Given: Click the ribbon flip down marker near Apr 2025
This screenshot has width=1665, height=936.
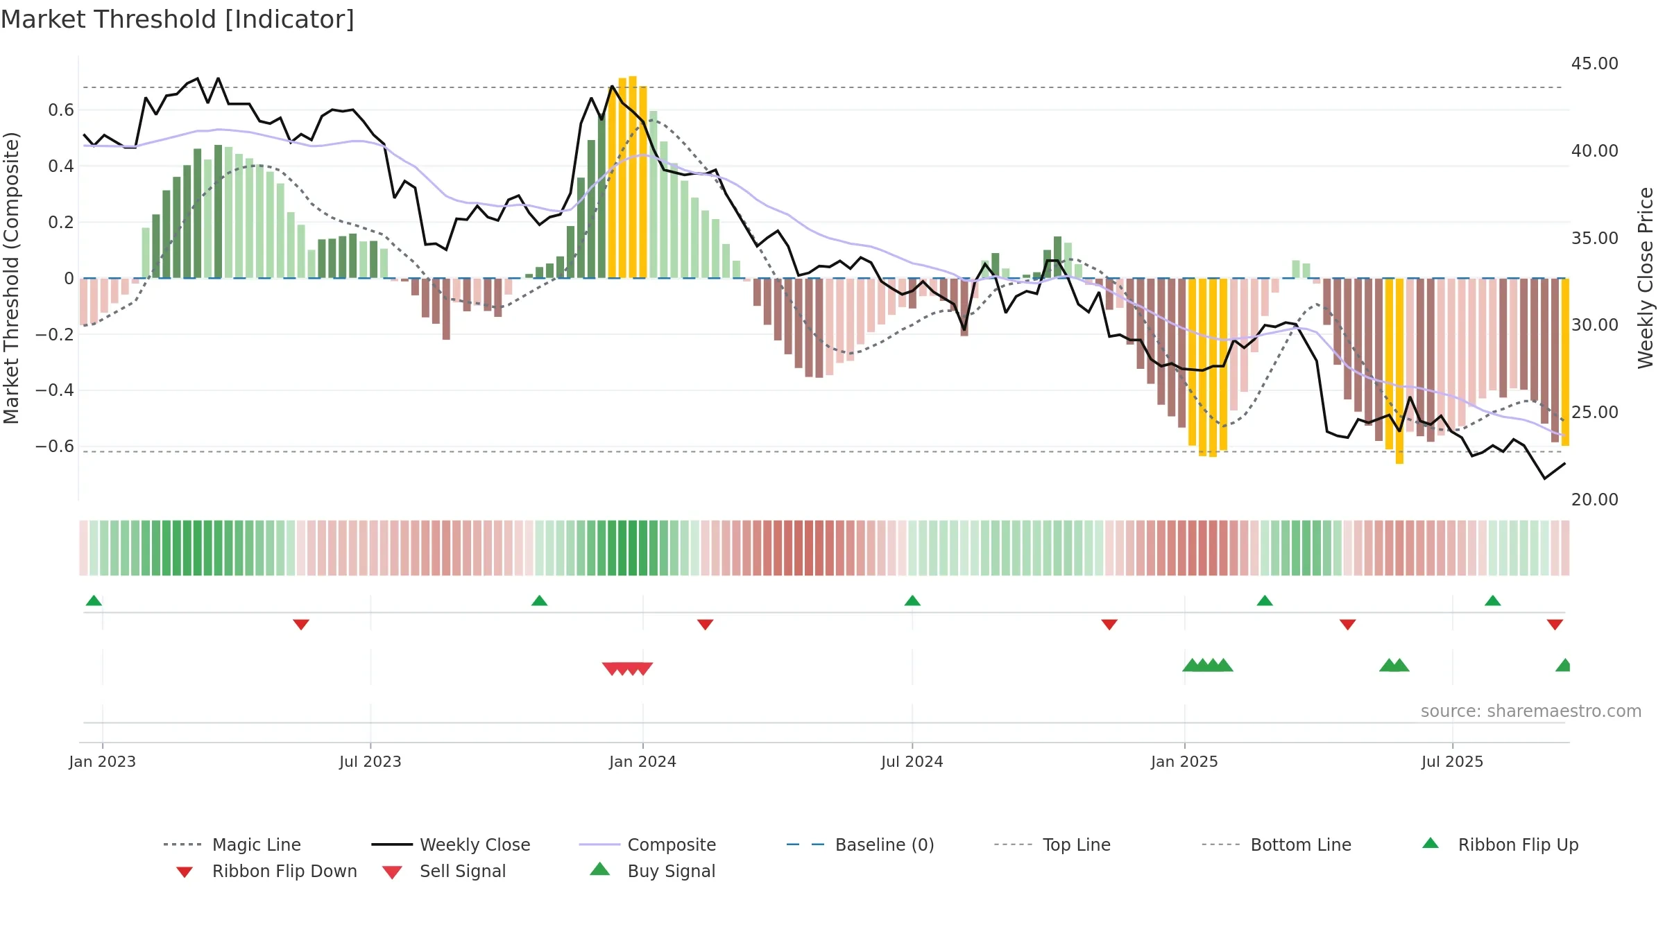Looking at the screenshot, I should click(1348, 625).
